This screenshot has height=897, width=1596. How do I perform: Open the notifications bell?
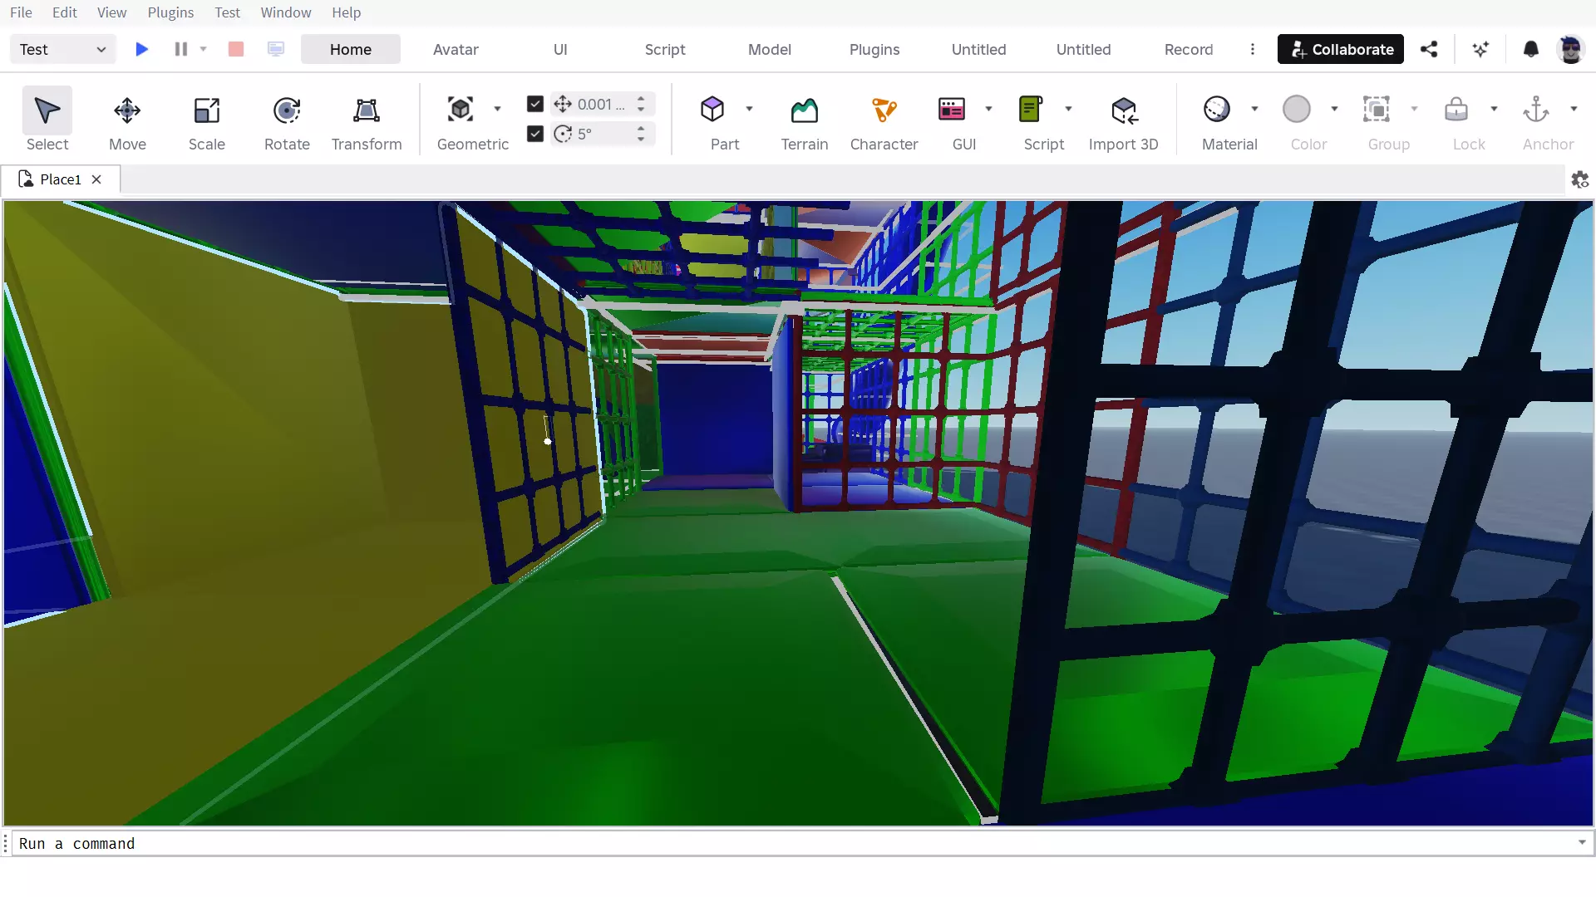[1530, 50]
